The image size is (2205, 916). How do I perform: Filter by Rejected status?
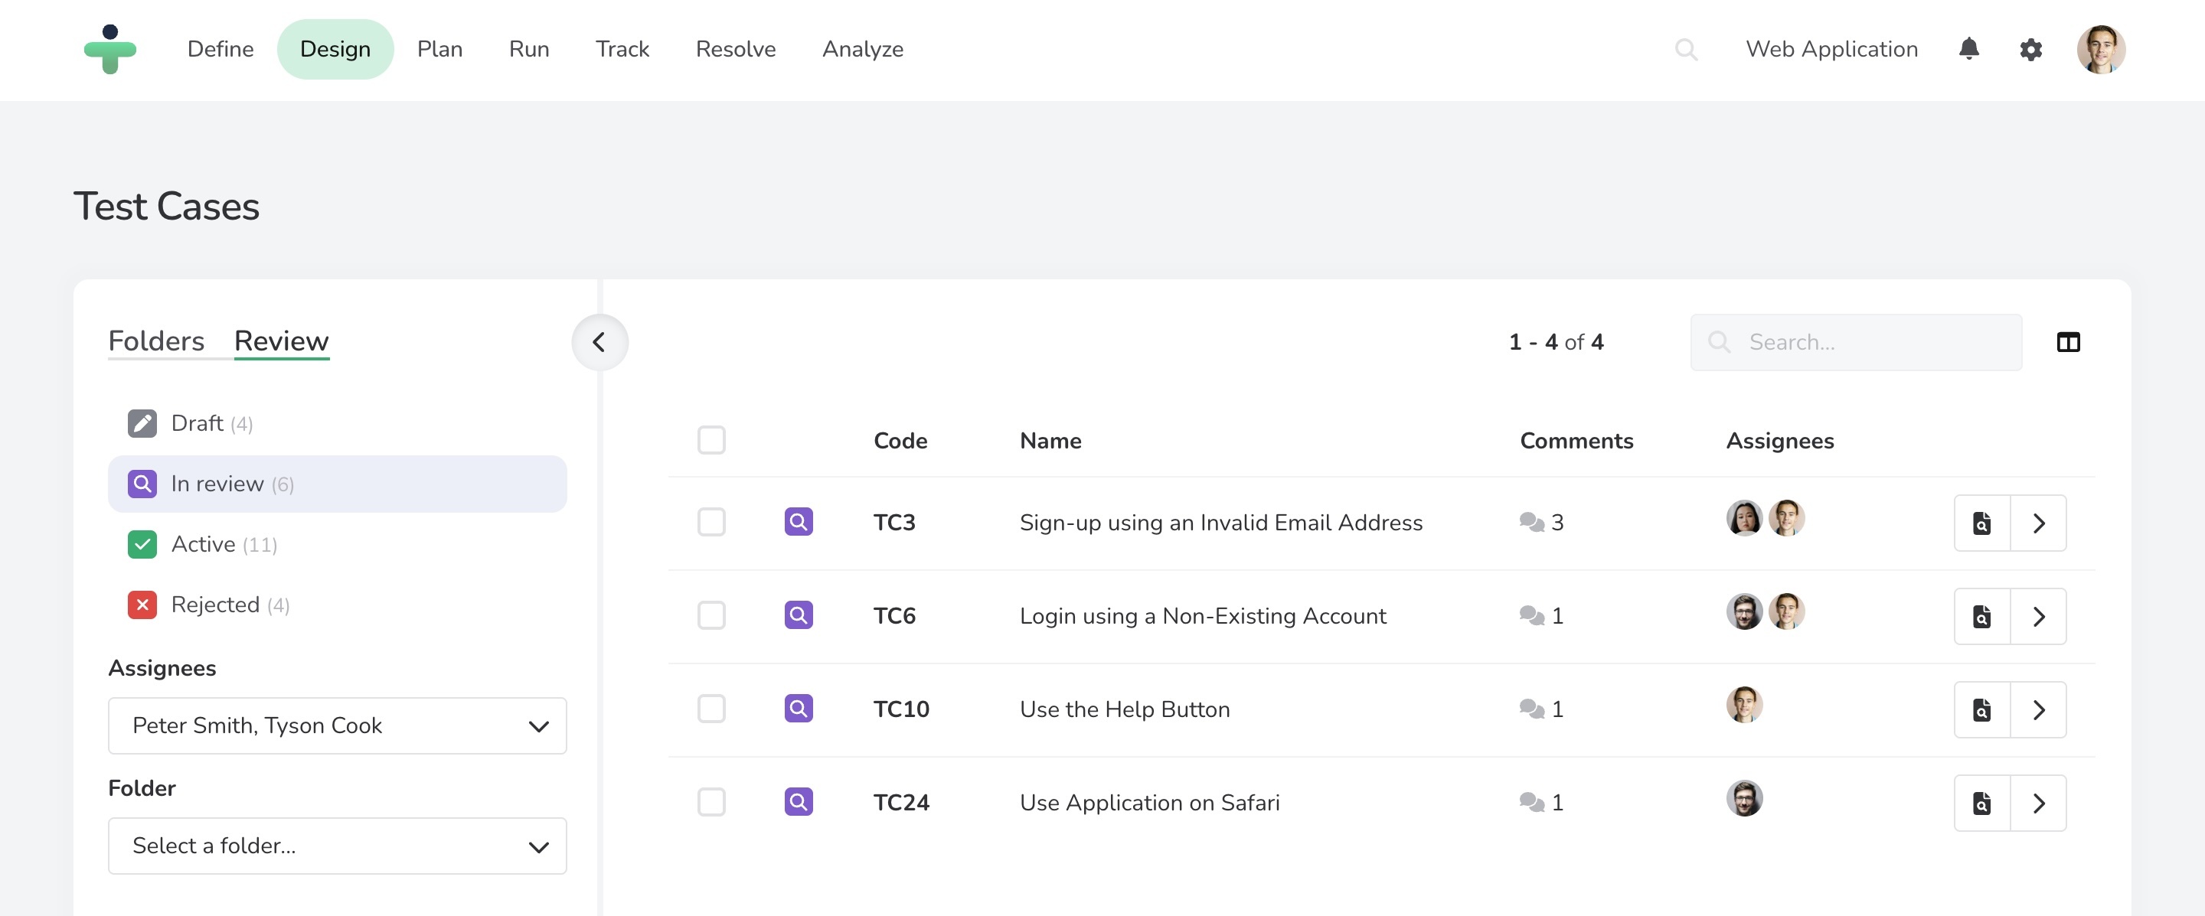click(337, 605)
